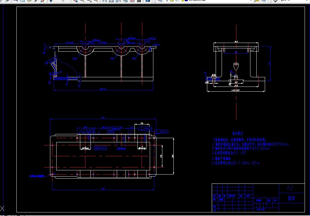This screenshot has width=310, height=216.
Task: Select the Zoom Realtime magnifier icon
Action: [x=82, y=1]
